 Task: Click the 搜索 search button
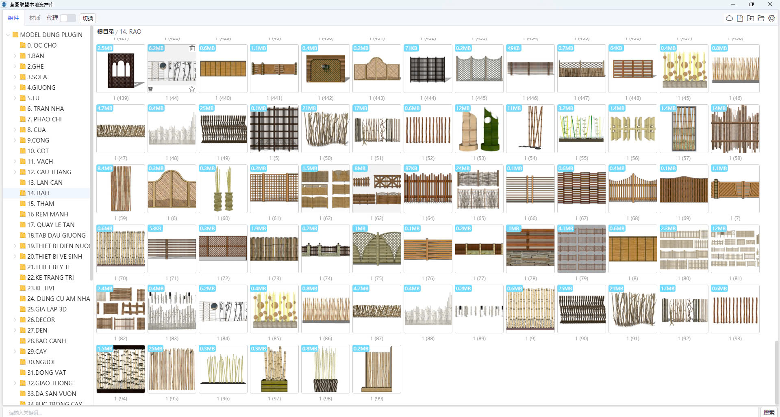tap(768, 412)
